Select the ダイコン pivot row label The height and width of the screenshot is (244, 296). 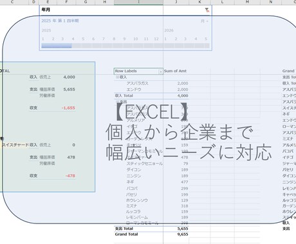(x=134, y=170)
